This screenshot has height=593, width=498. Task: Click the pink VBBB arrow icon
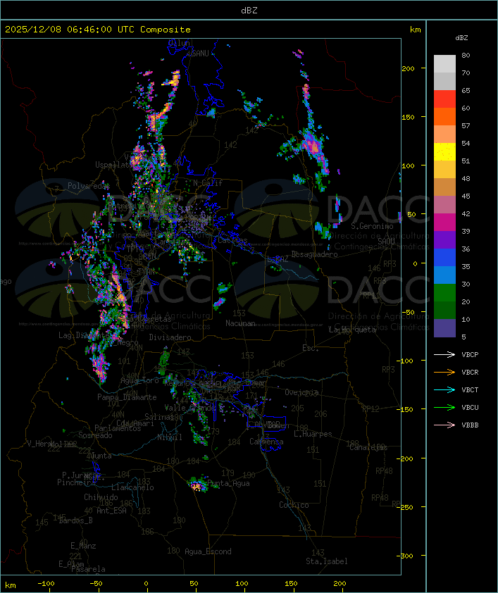444,425
